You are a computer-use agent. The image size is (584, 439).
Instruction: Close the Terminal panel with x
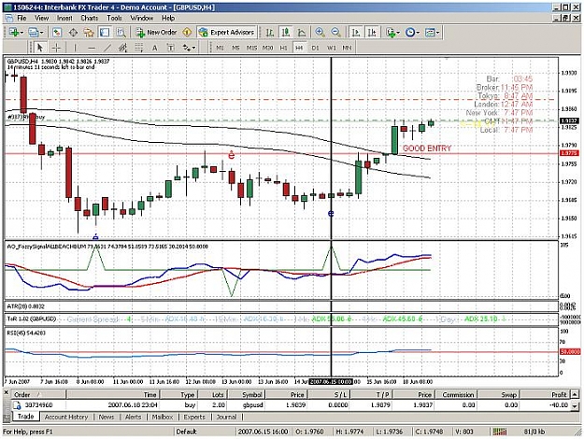tap(7, 392)
